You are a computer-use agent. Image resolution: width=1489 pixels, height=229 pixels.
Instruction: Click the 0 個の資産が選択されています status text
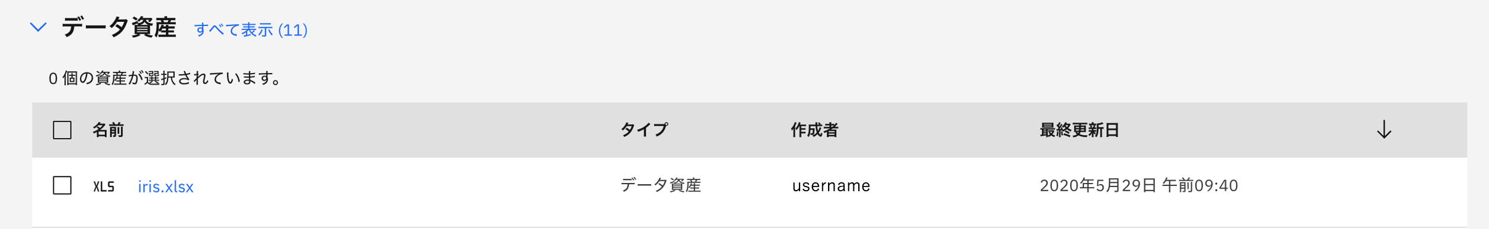pyautogui.click(x=165, y=78)
